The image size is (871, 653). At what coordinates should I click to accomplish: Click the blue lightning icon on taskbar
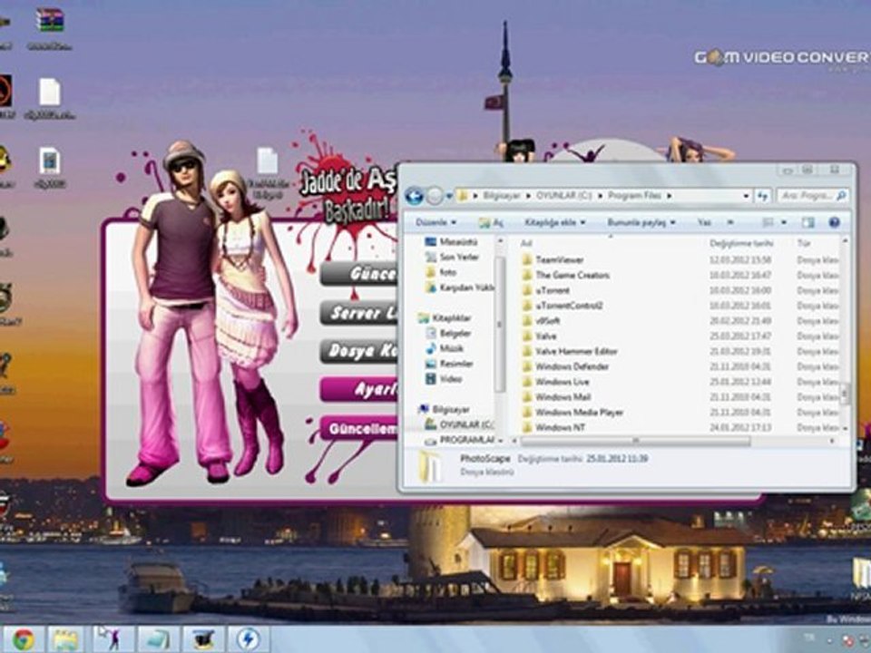pos(249,639)
